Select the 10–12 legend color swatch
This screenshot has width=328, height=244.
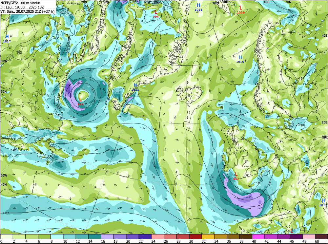pyautogui.click(x=70, y=236)
